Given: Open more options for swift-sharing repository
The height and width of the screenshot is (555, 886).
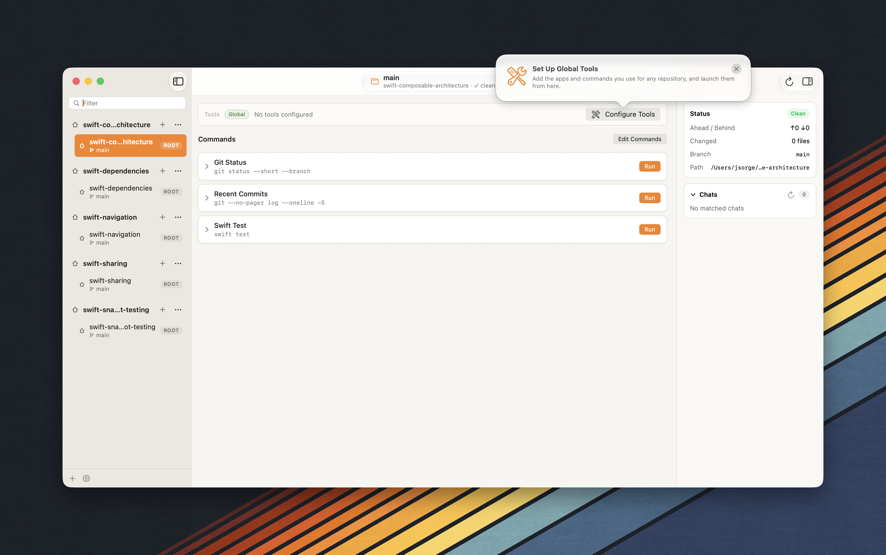Looking at the screenshot, I should point(178,264).
